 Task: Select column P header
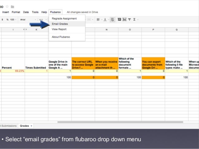(153, 30)
